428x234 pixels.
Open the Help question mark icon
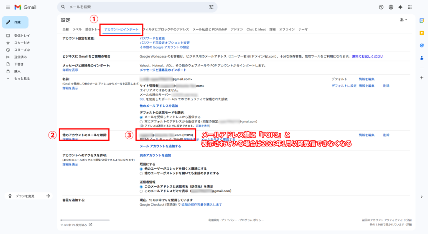381,7
